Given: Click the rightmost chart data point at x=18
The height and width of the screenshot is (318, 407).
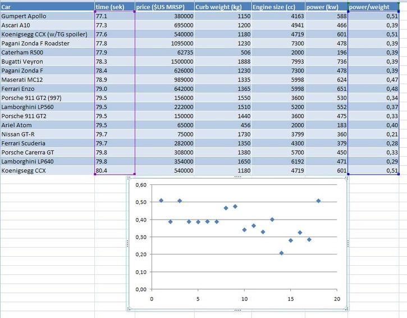Looking at the screenshot, I should 318,201.
